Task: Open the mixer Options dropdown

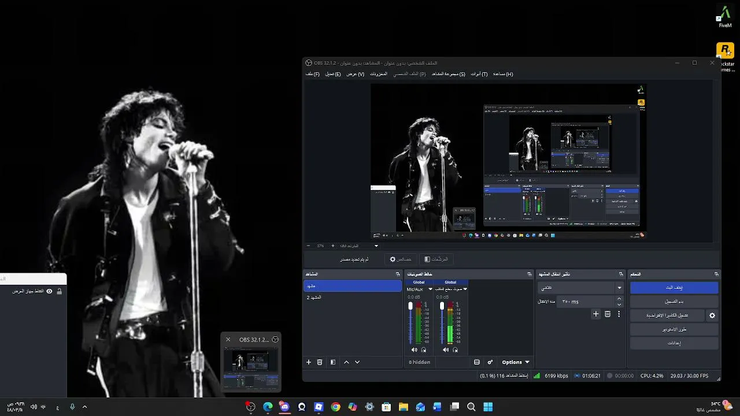Action: pyautogui.click(x=516, y=362)
